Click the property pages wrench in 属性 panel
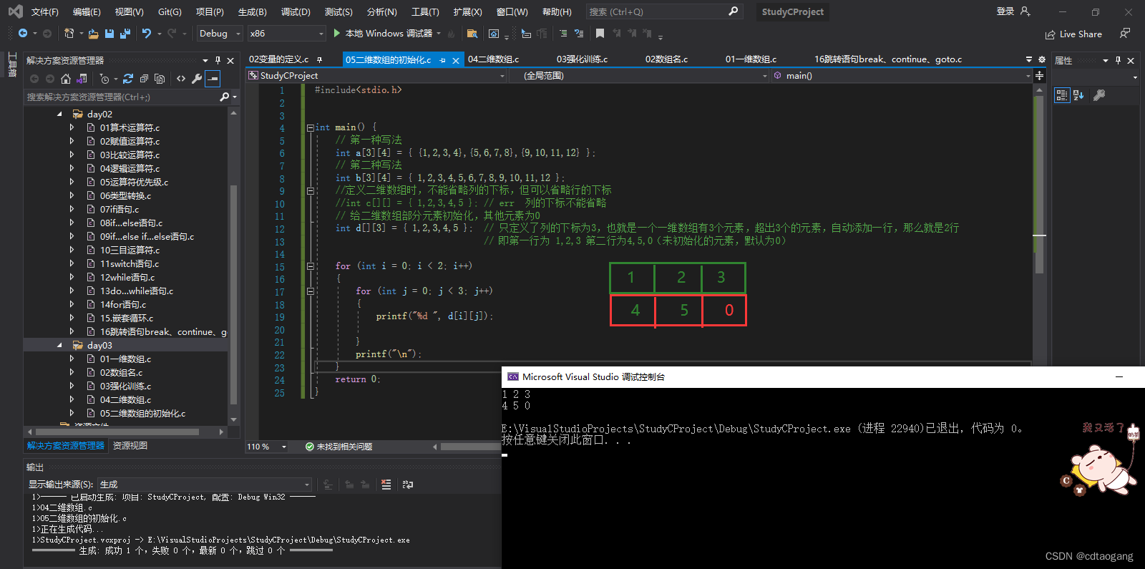Viewport: 1145px width, 569px height. tap(1099, 95)
